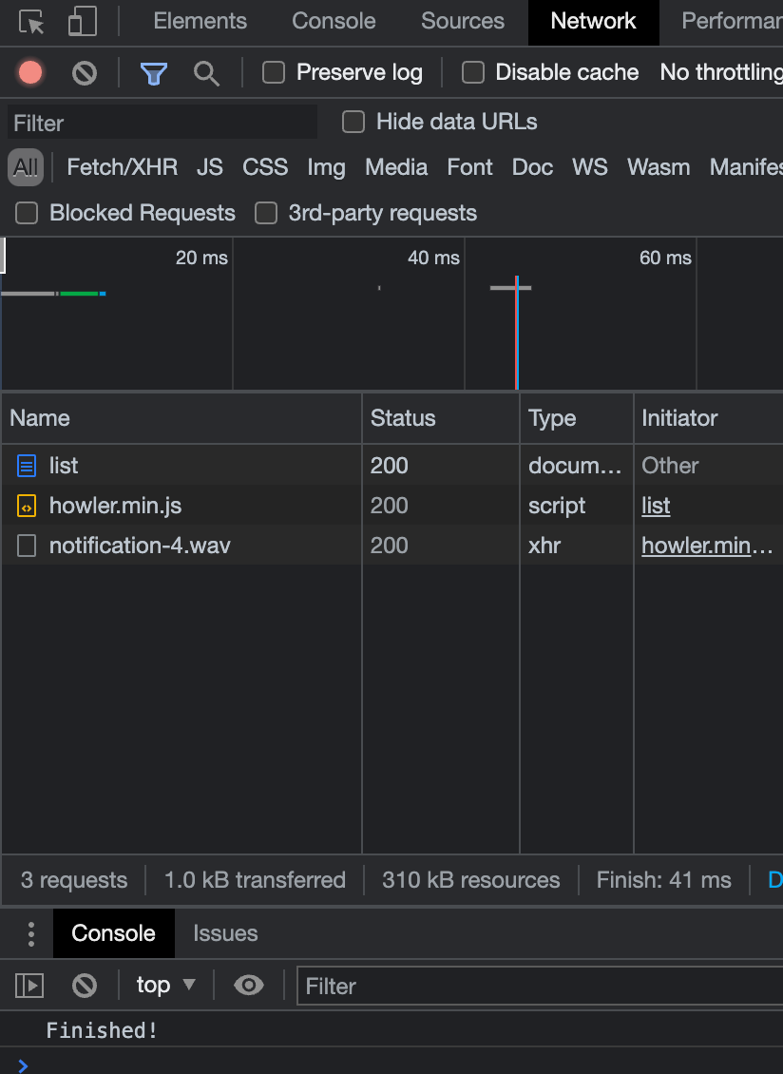Clear the network log with the block icon
Image resolution: width=783 pixels, height=1074 pixels.
[84, 72]
